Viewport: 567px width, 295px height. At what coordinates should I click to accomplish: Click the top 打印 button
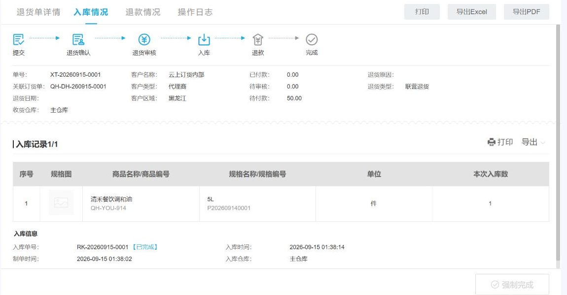point(422,12)
